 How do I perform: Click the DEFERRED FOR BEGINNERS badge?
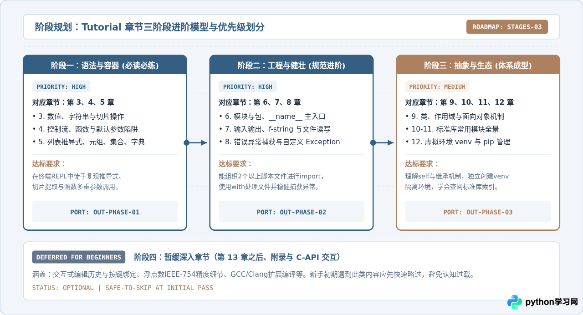click(79, 257)
